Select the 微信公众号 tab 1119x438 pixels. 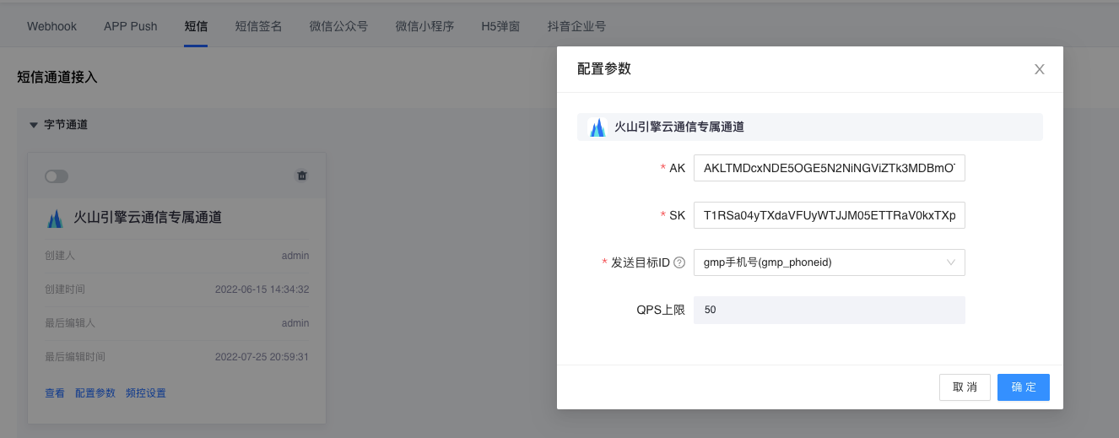[338, 26]
